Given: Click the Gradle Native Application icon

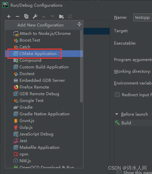Looking at the screenshot, I should click(16, 114).
